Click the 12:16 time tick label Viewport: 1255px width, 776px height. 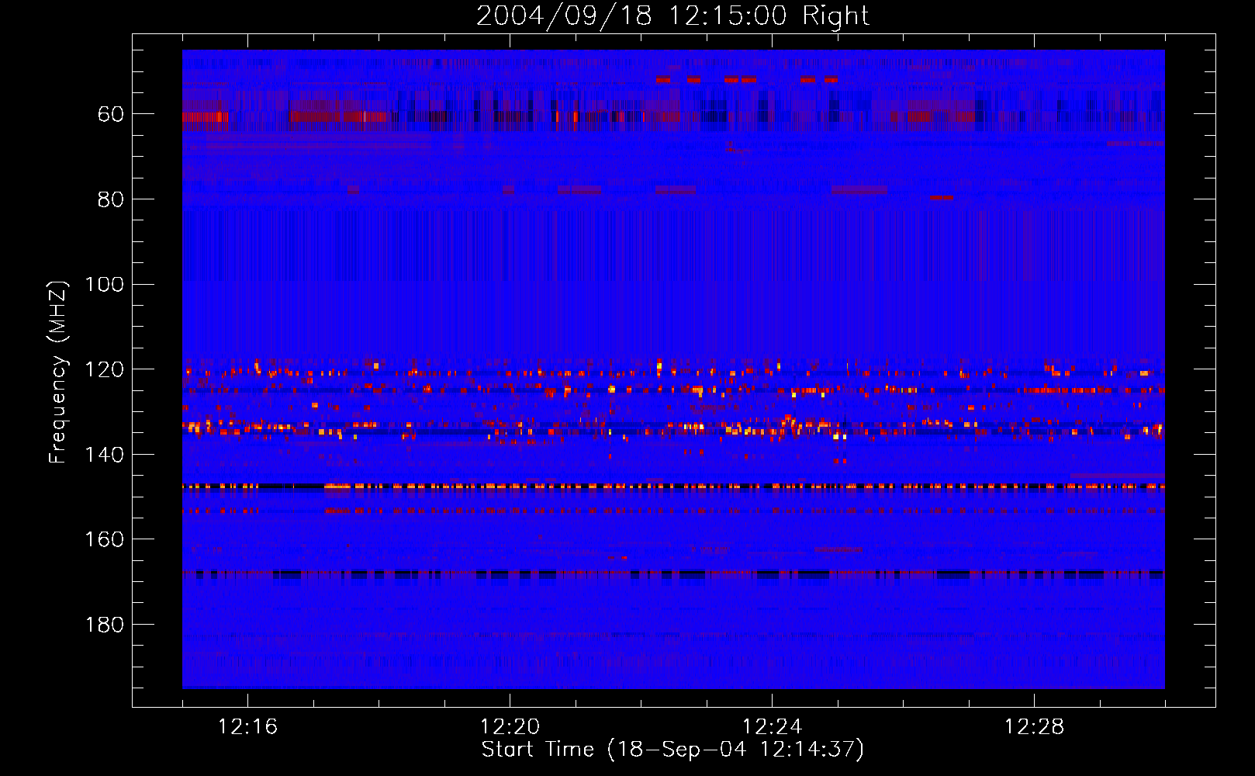(247, 727)
